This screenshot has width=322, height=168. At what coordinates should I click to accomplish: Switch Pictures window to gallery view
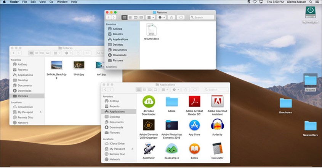[x=48, y=53]
